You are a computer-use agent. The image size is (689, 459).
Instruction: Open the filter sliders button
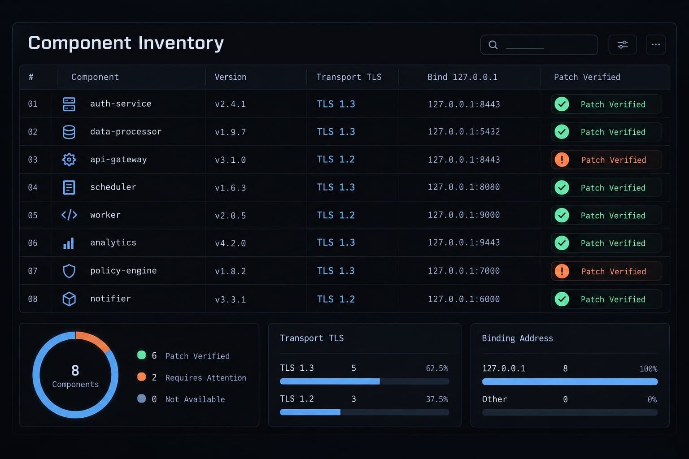623,45
